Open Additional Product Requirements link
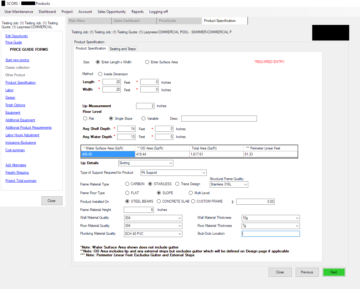The height and width of the screenshot is (289, 360). tap(29, 128)
